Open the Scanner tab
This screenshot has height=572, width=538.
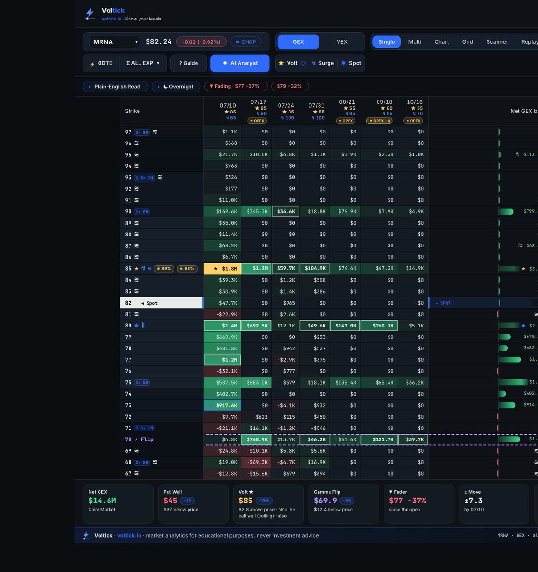[x=497, y=42]
